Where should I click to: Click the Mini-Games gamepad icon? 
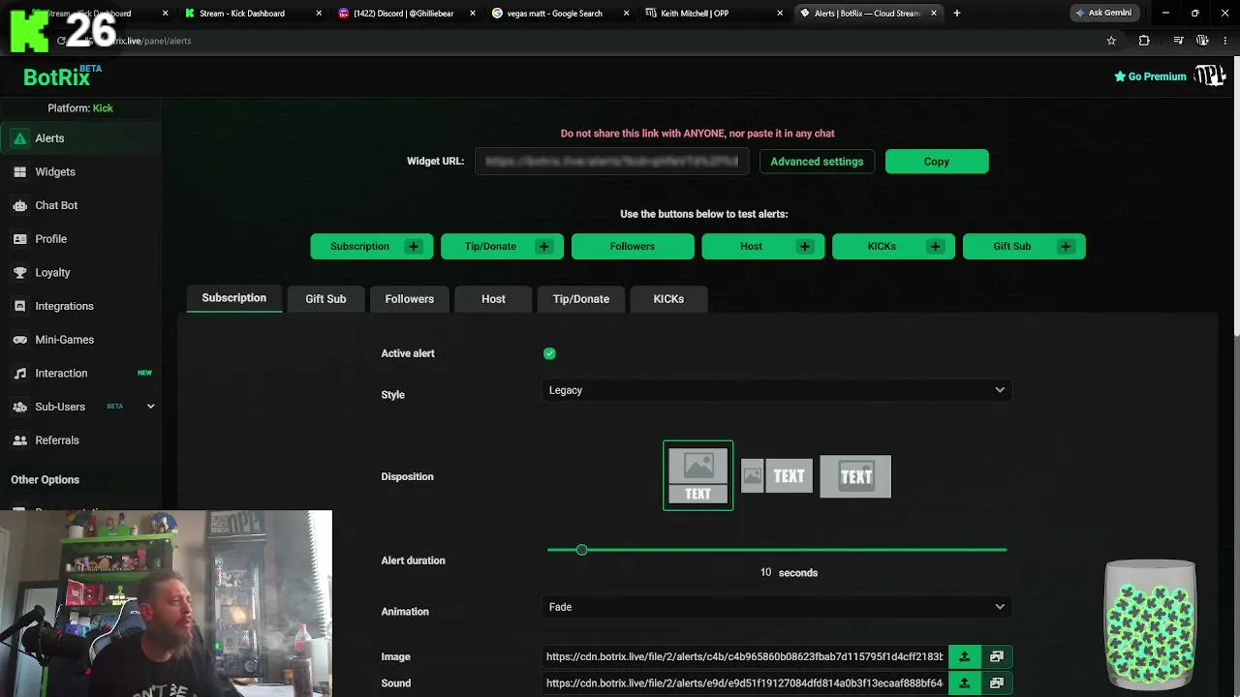click(19, 340)
